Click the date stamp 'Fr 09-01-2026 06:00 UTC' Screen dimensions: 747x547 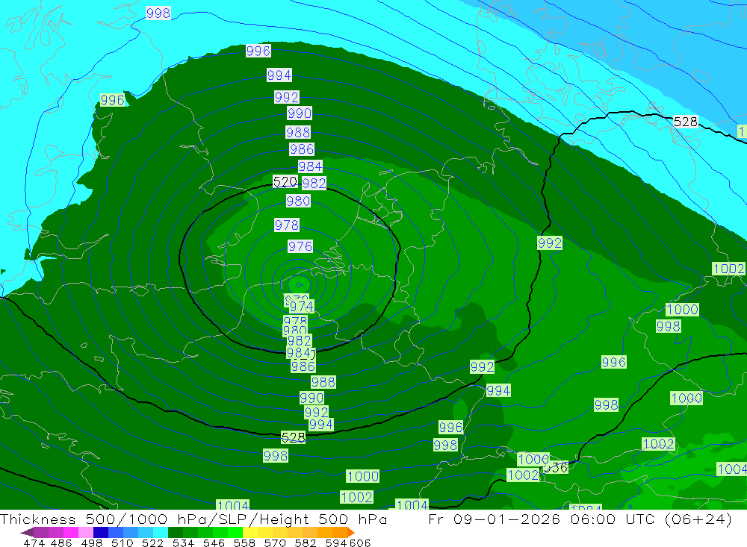542,519
